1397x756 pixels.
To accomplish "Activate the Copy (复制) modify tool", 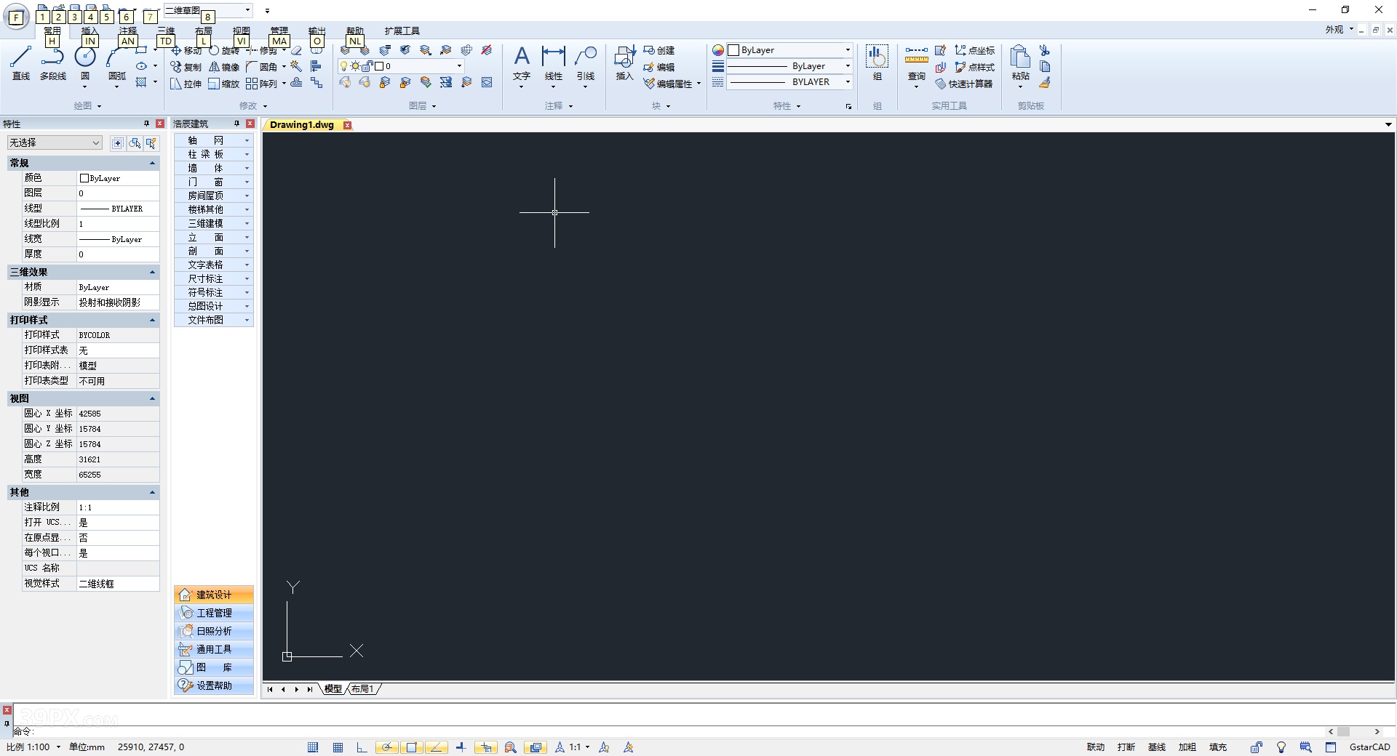I will pos(187,66).
